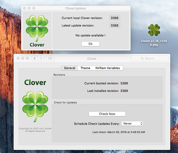Click the "Revisions" section label
Viewport: 178px width, 153px height.
[x=59, y=75]
